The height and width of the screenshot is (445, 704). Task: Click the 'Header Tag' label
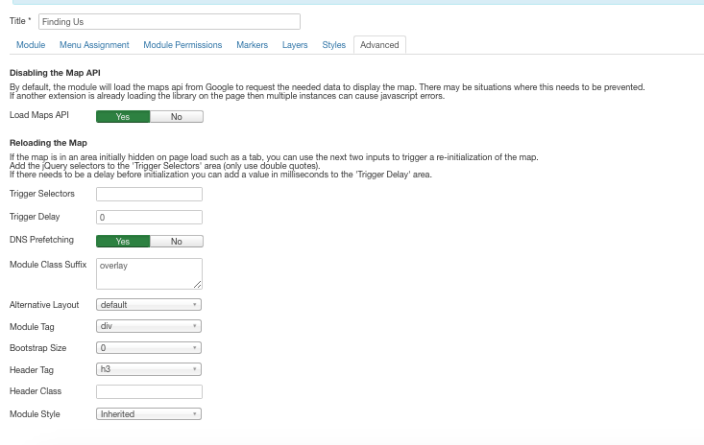pyautogui.click(x=32, y=370)
